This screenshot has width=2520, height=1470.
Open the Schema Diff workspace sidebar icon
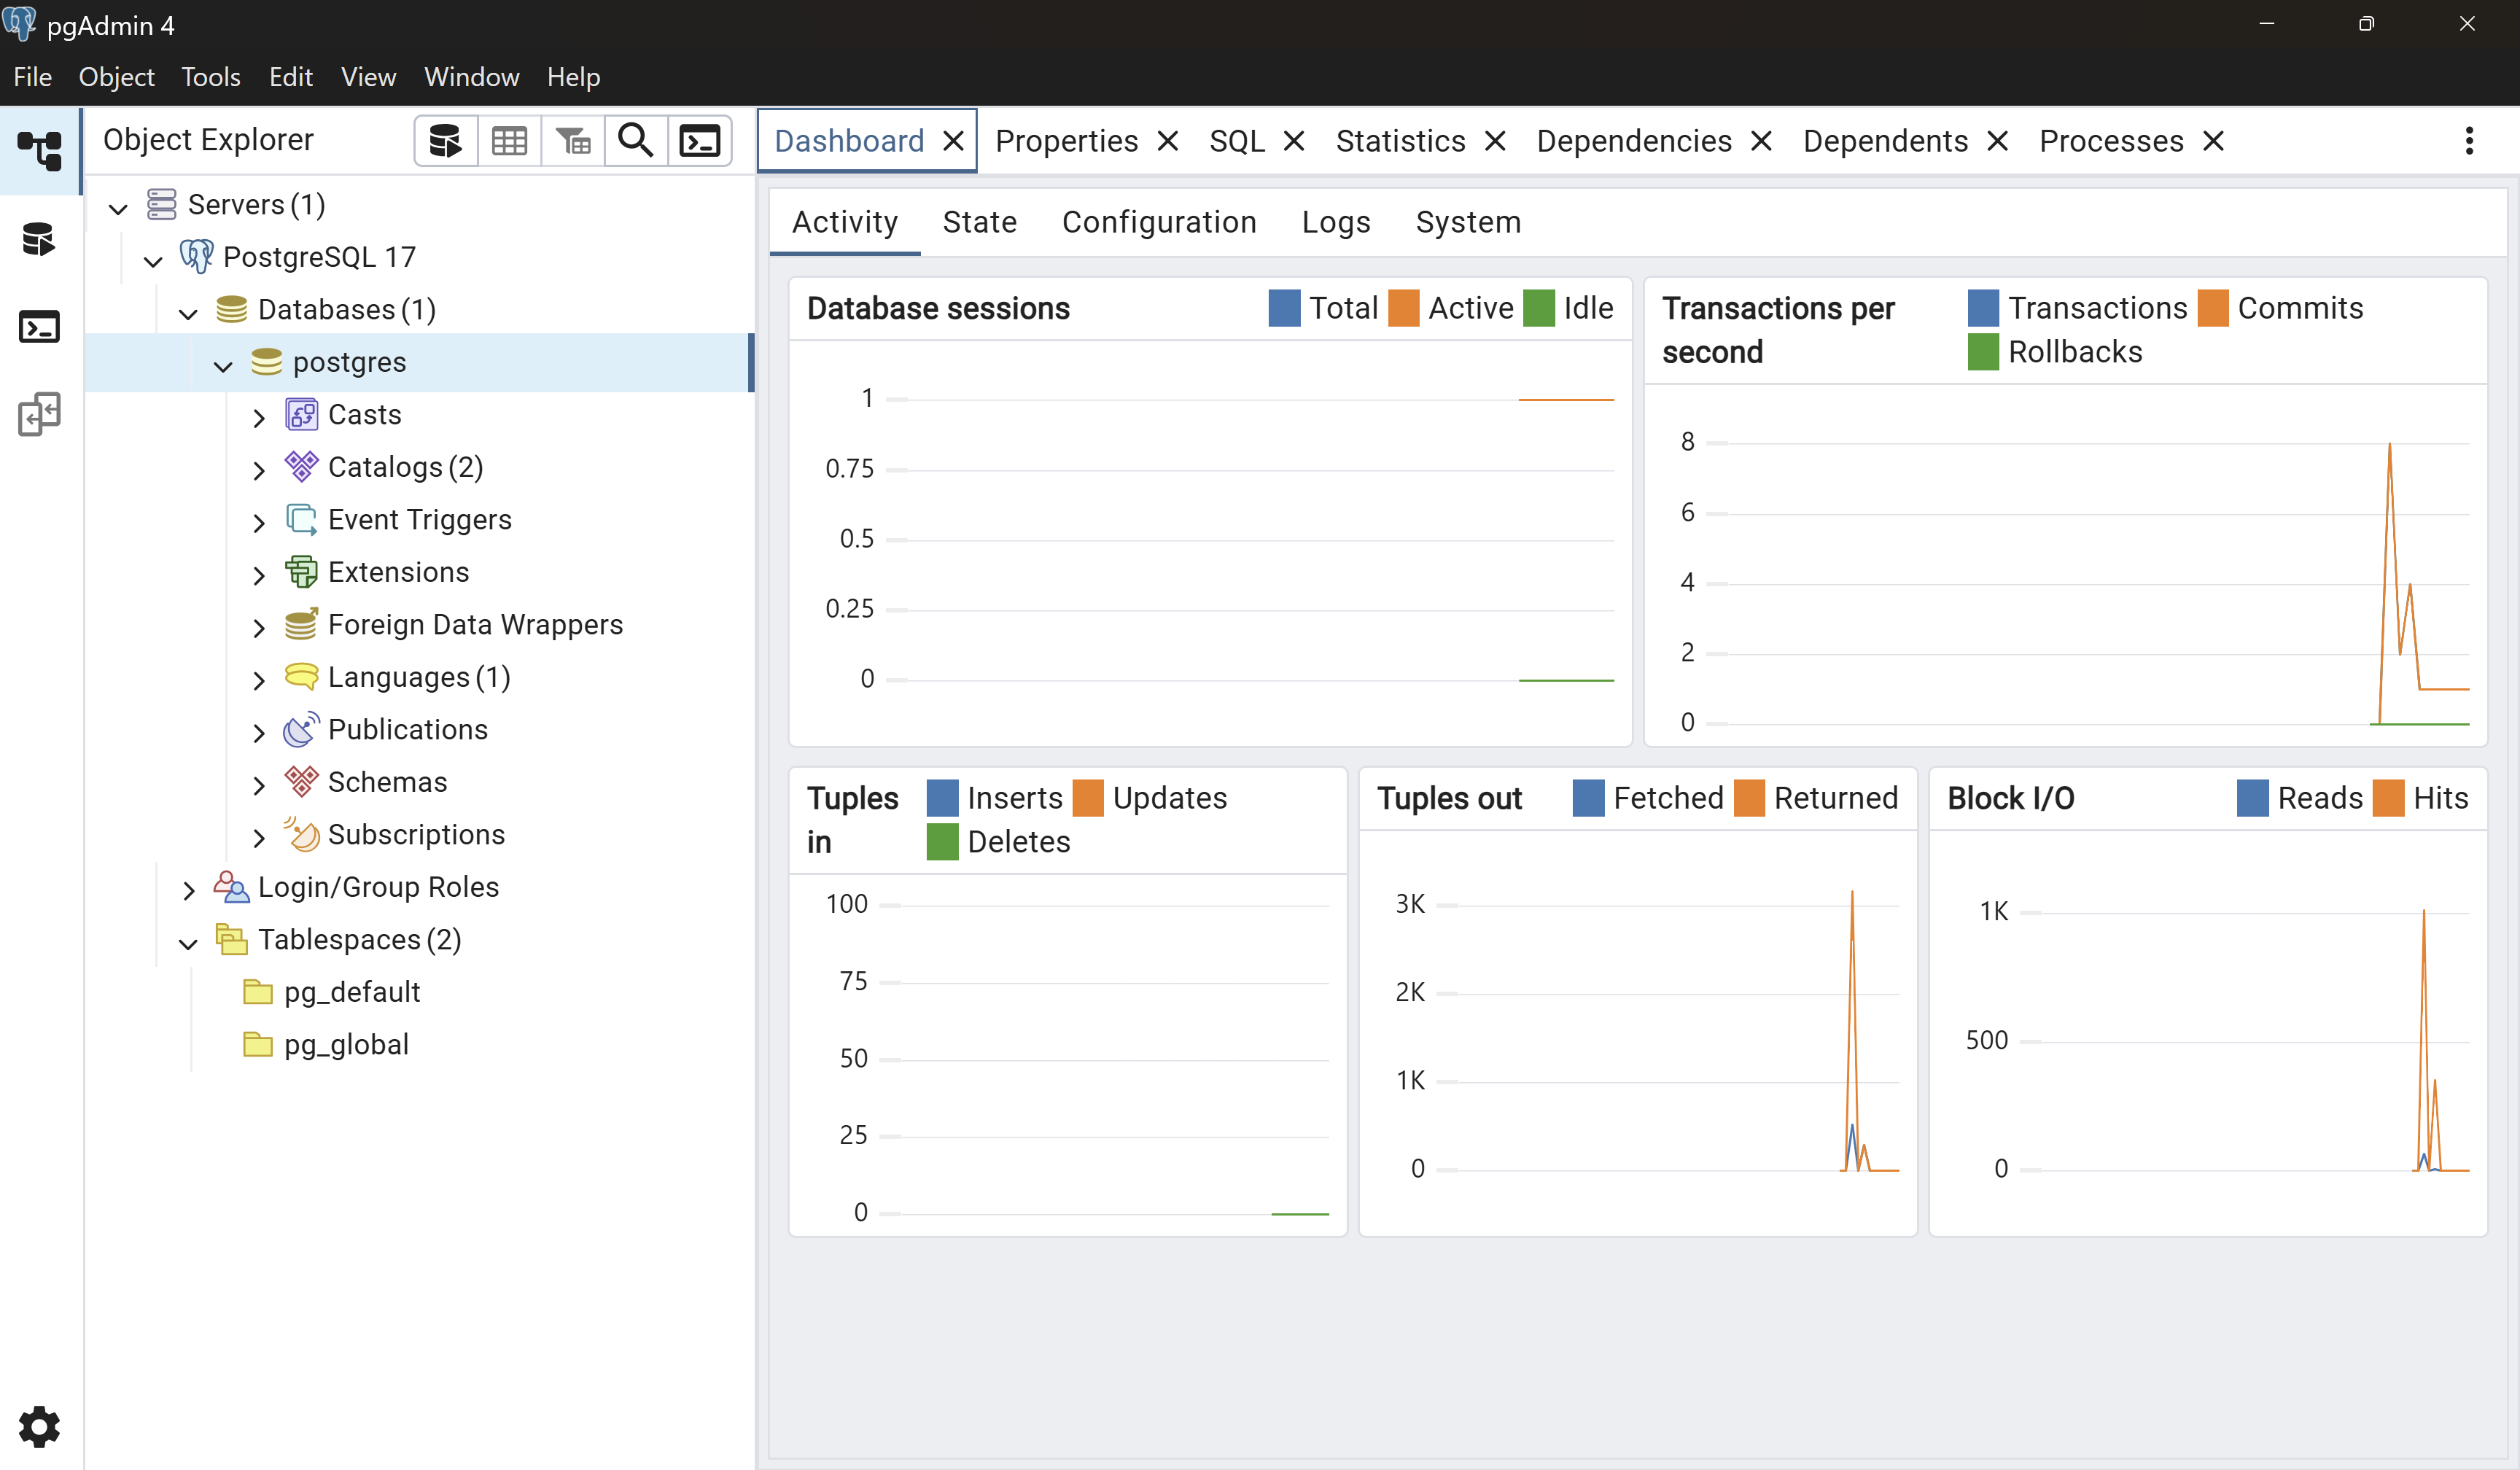coord(40,414)
